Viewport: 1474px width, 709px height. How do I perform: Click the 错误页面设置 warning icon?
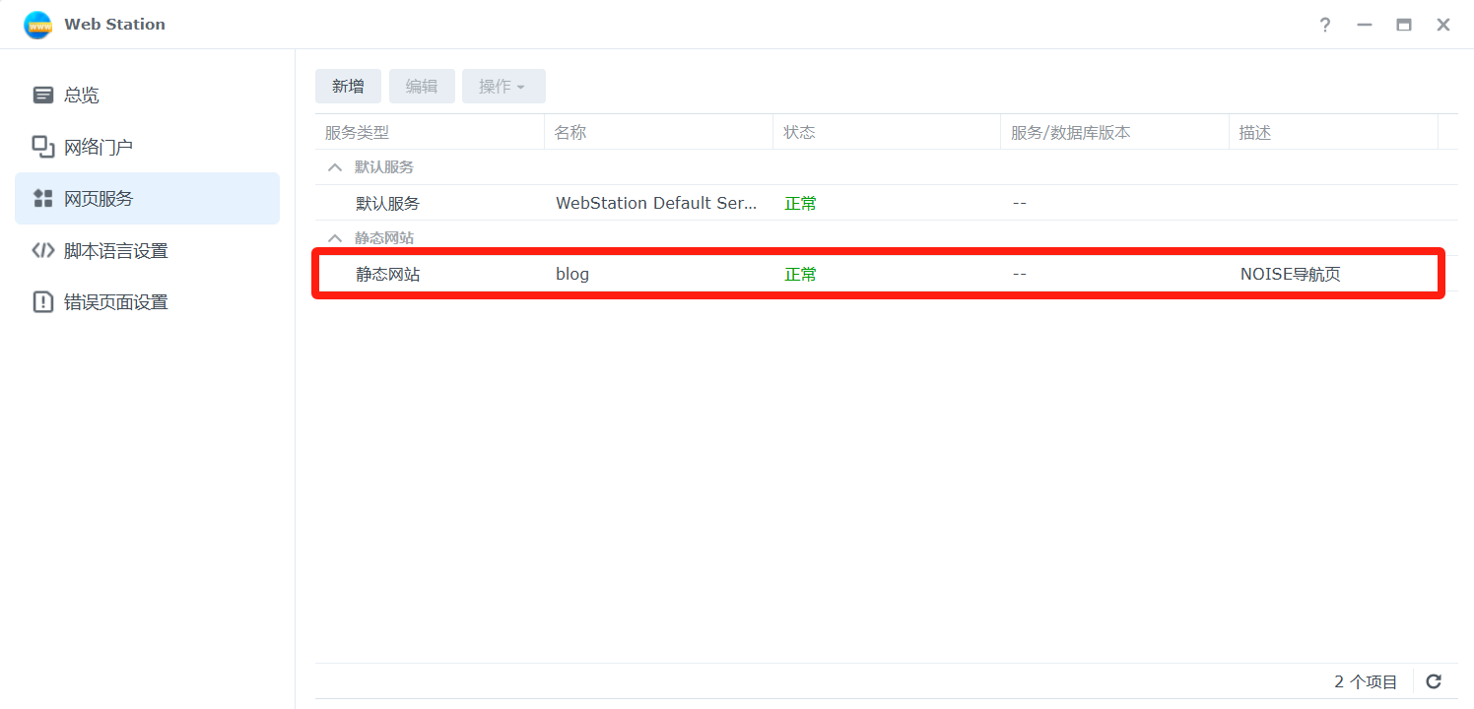(43, 302)
